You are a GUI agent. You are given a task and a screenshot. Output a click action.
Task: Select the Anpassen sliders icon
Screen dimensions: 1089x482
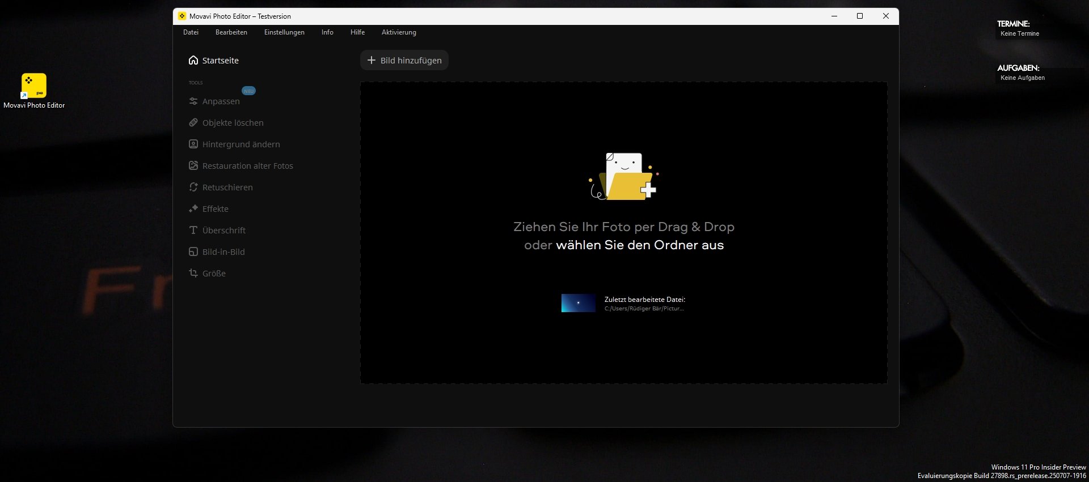193,101
